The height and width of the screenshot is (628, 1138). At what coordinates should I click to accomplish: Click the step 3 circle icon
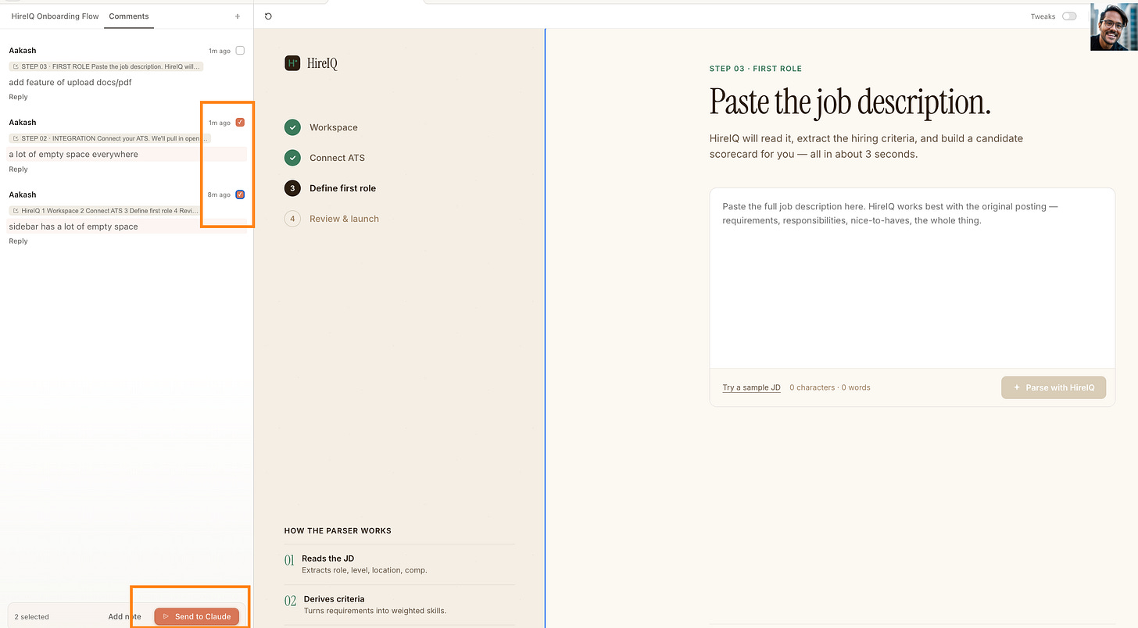tap(292, 188)
